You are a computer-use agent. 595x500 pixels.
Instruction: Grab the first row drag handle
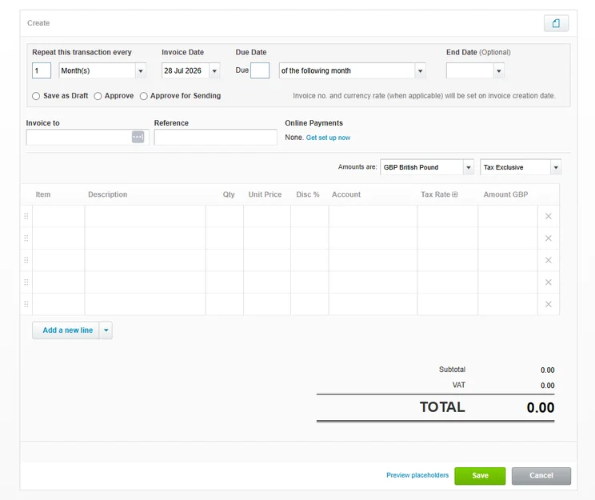tap(26, 216)
